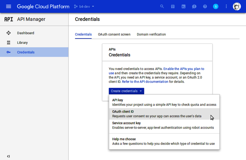Click the Credentials key icon in sidebar
The width and height of the screenshot is (246, 160).
pos(8,52)
